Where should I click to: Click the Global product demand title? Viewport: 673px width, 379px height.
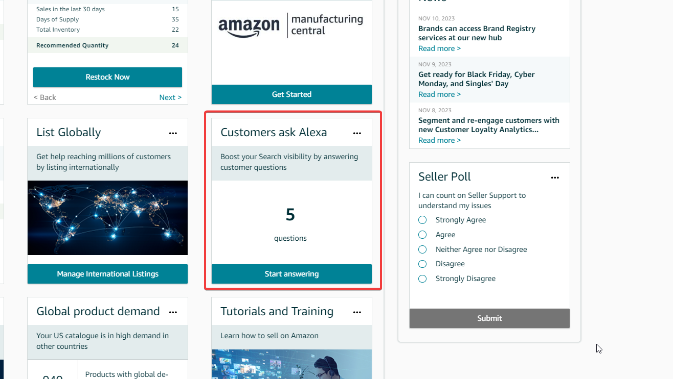pos(98,311)
